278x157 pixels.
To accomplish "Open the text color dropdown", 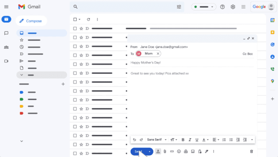I will coord(205,140).
